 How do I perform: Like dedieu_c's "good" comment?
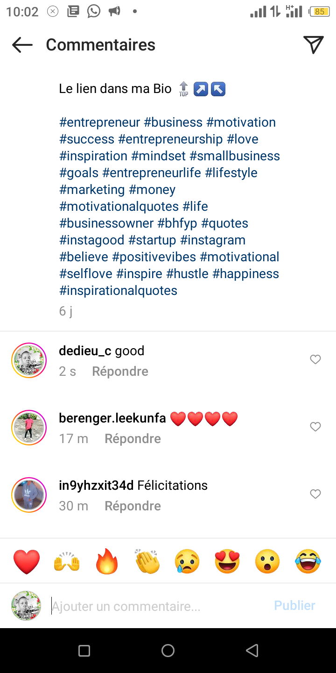(x=315, y=359)
